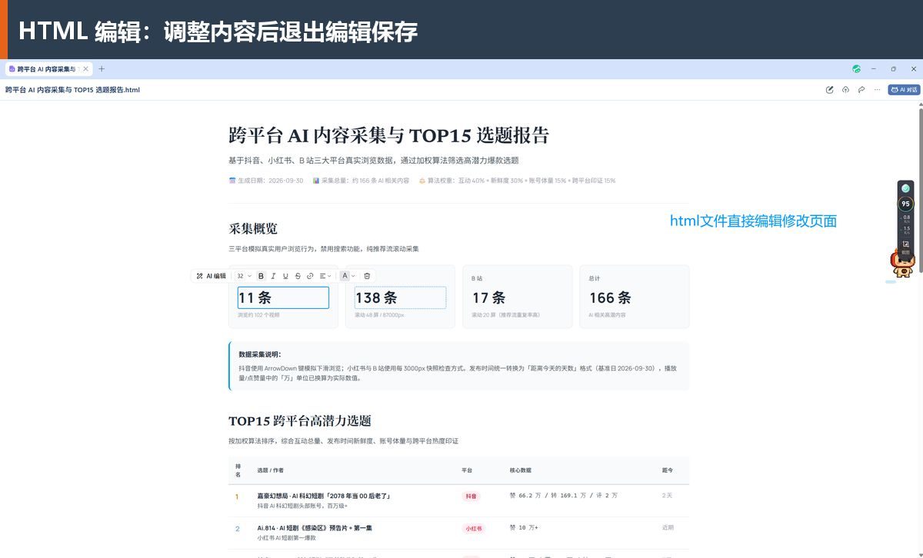
Task: Click the cloud upload icon
Action: [x=845, y=90]
